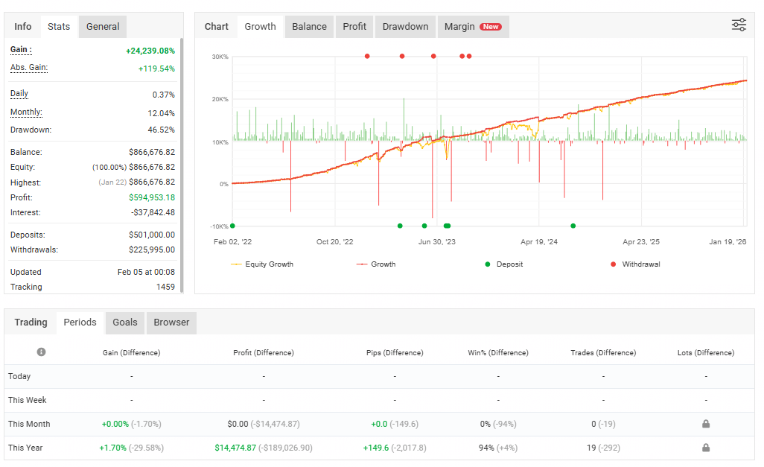764x467 pixels.
Task: Click the Monthly label in stats
Action: [26, 112]
